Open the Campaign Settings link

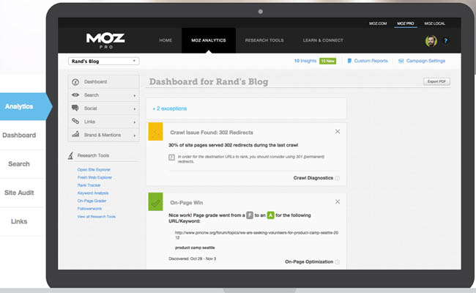(x=425, y=61)
